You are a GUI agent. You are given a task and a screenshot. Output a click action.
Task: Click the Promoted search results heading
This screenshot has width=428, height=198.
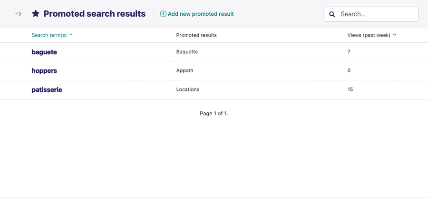pyautogui.click(x=95, y=14)
